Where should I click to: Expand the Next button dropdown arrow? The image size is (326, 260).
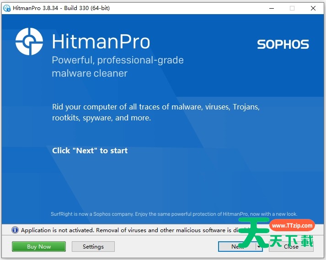coord(259,246)
